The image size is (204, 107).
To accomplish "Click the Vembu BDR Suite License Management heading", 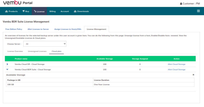I will coord(26,22).
